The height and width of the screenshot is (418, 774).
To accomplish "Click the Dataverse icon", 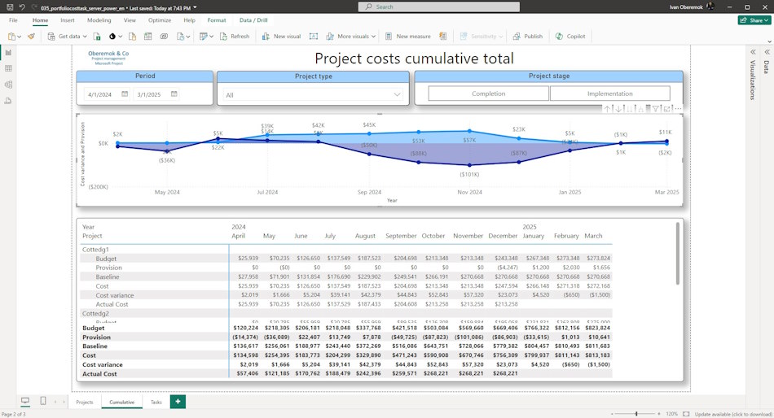I will click(164, 37).
